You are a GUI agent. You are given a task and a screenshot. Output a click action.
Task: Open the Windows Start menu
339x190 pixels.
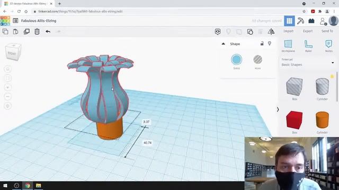pyautogui.click(x=5, y=185)
